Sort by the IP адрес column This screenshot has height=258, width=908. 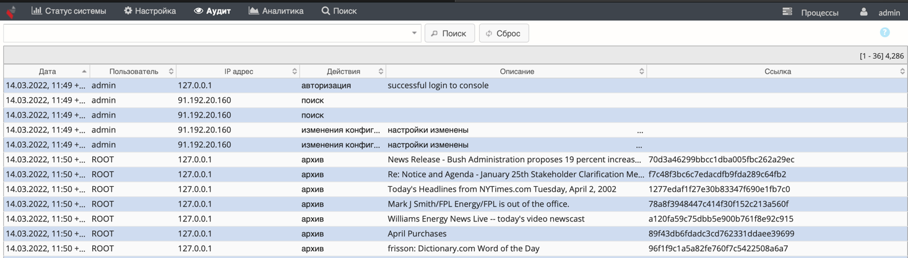(238, 71)
